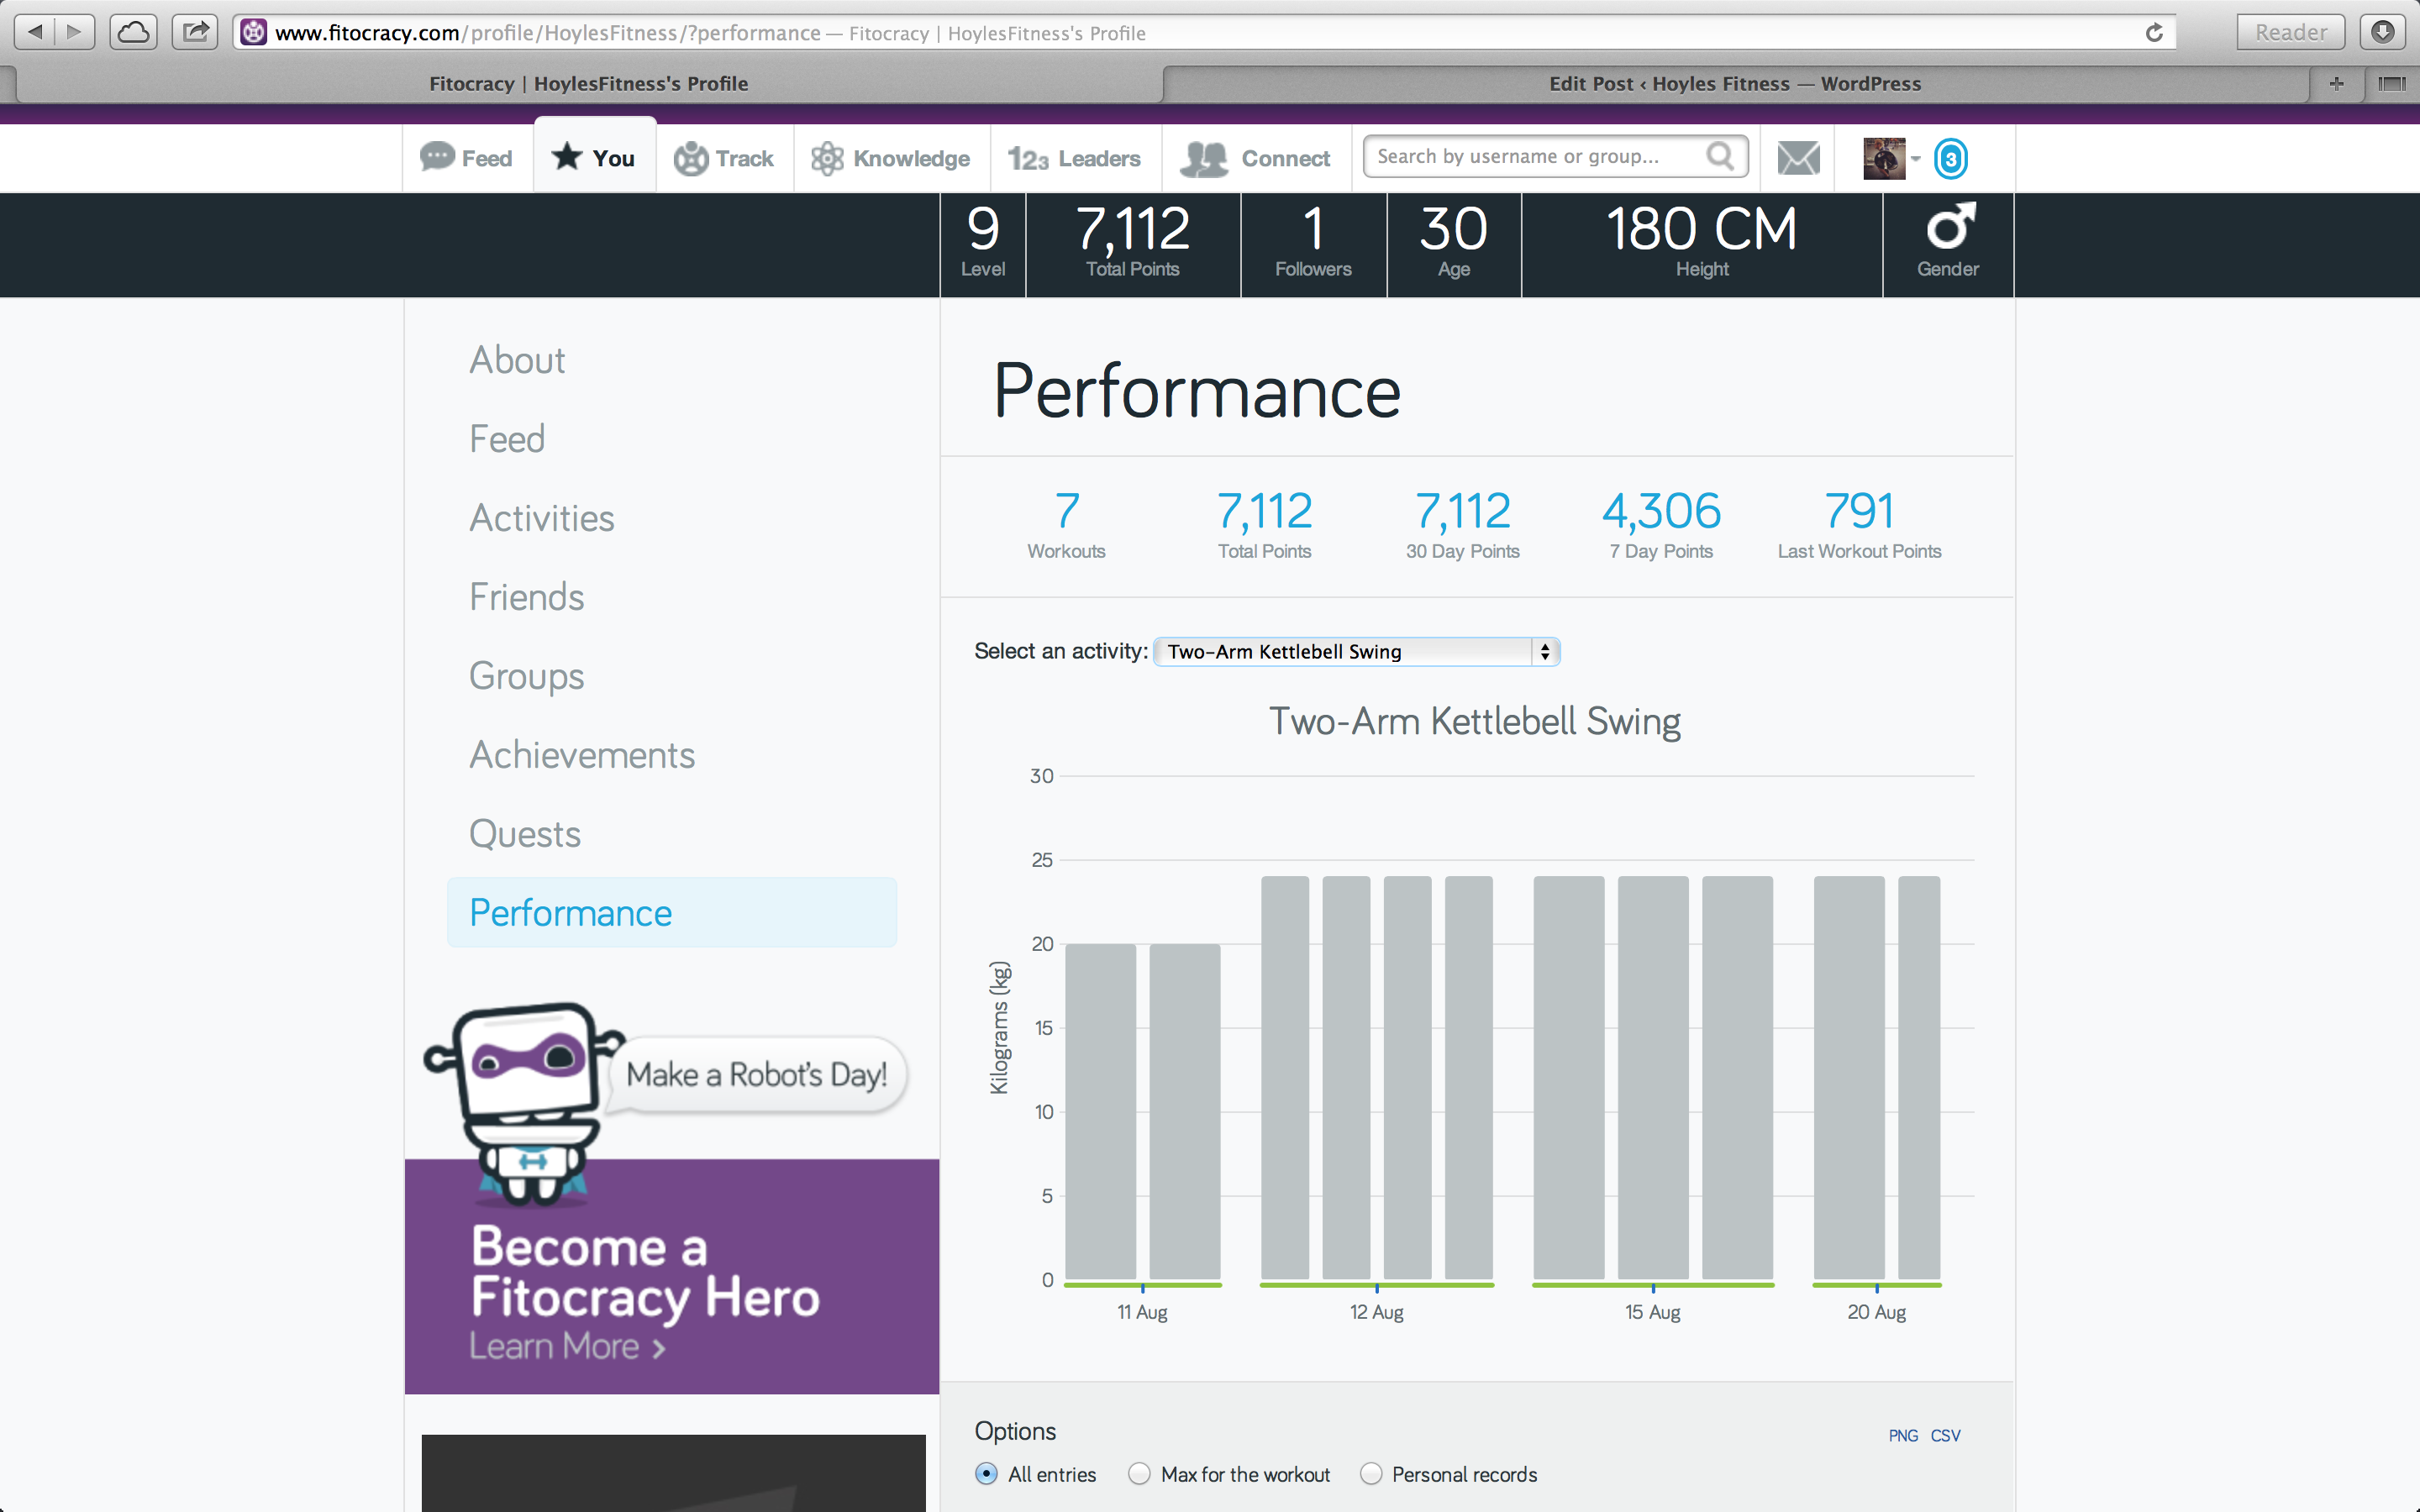Click the Safari iCloud tabs icon

click(133, 32)
